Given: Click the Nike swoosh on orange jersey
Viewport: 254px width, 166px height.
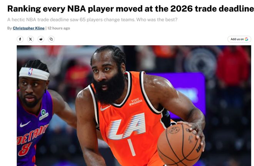Looking at the screenshot, I should (x=105, y=108).
